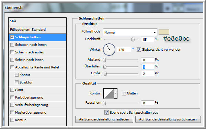Enable the indented Kontur checkbox under Relief
The height and width of the screenshot is (129, 206).
click(x=16, y=75)
